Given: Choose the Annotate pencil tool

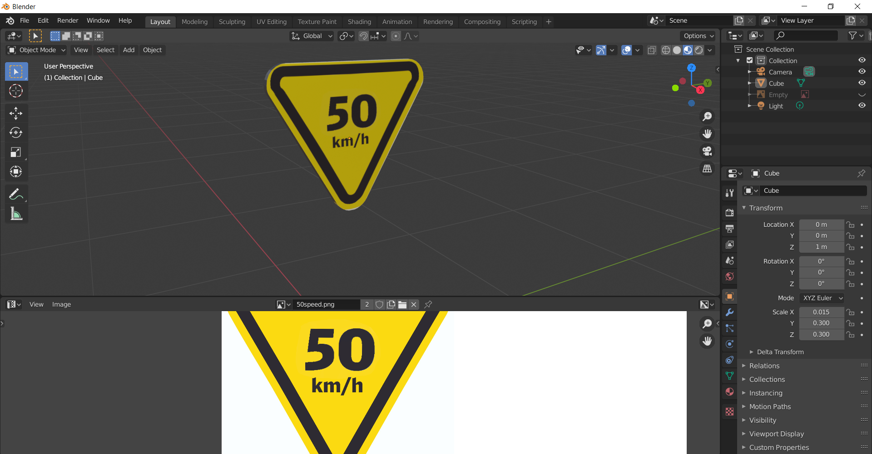Looking at the screenshot, I should tap(16, 194).
